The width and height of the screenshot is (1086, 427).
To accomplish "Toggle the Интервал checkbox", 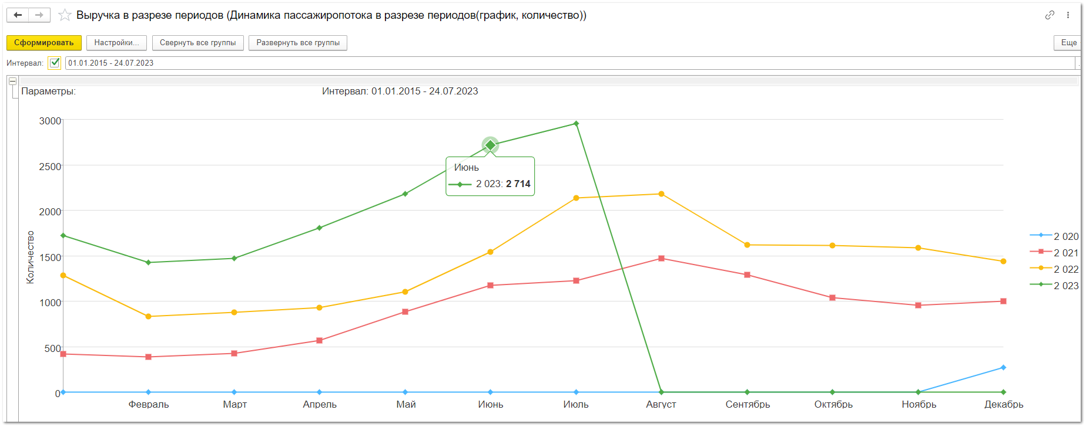I will (x=55, y=63).
